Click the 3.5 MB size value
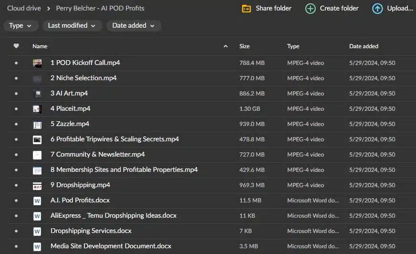This screenshot has width=416, height=254. pos(249,246)
